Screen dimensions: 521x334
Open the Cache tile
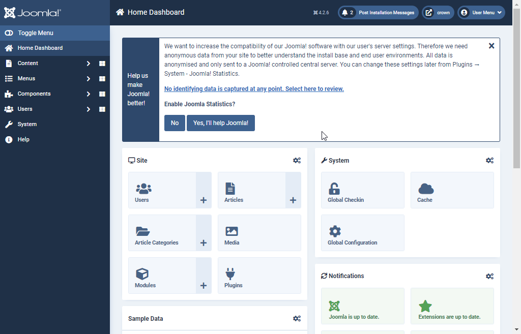[452, 190]
